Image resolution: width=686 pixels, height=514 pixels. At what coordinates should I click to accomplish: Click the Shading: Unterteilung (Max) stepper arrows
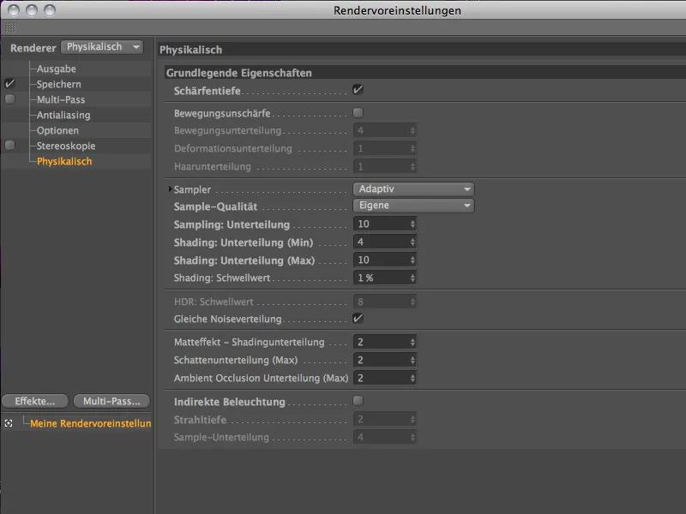(412, 260)
